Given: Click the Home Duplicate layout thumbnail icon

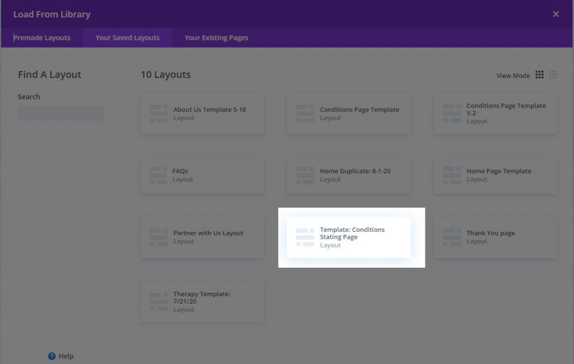Looking at the screenshot, I should tap(305, 175).
